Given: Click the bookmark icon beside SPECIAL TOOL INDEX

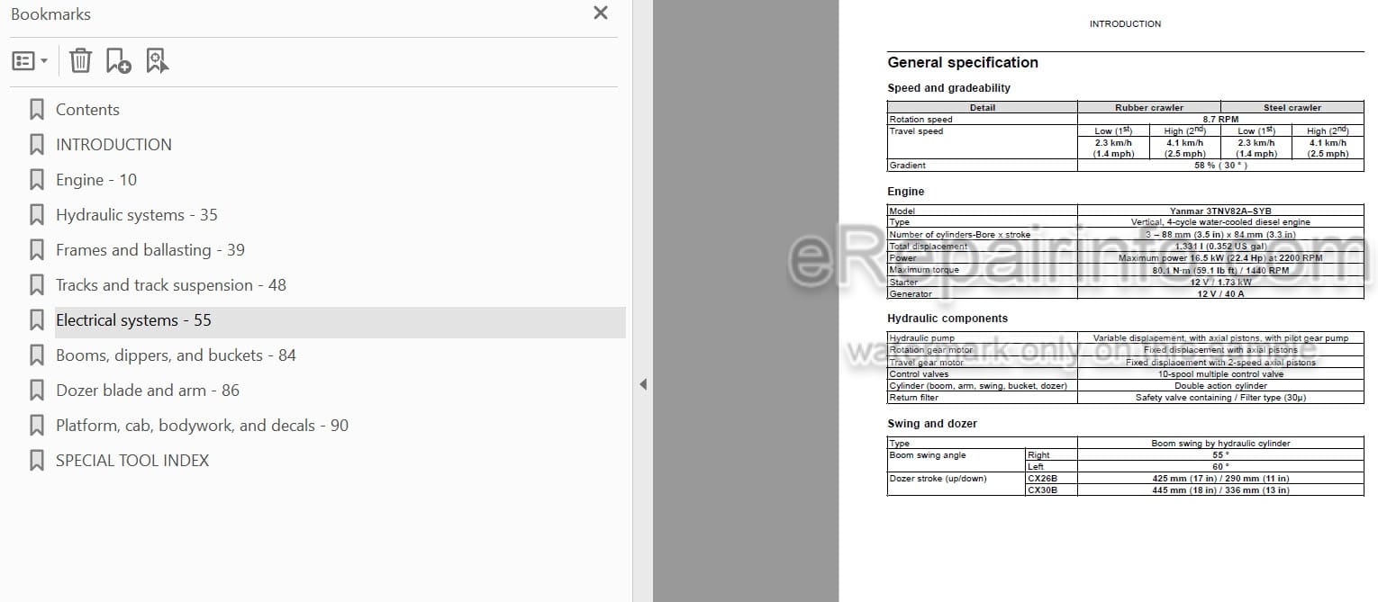Looking at the screenshot, I should tap(37, 461).
